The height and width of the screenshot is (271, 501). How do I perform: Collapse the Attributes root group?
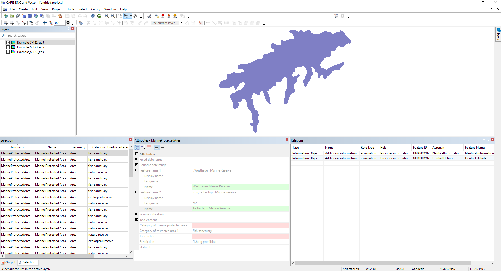136,154
